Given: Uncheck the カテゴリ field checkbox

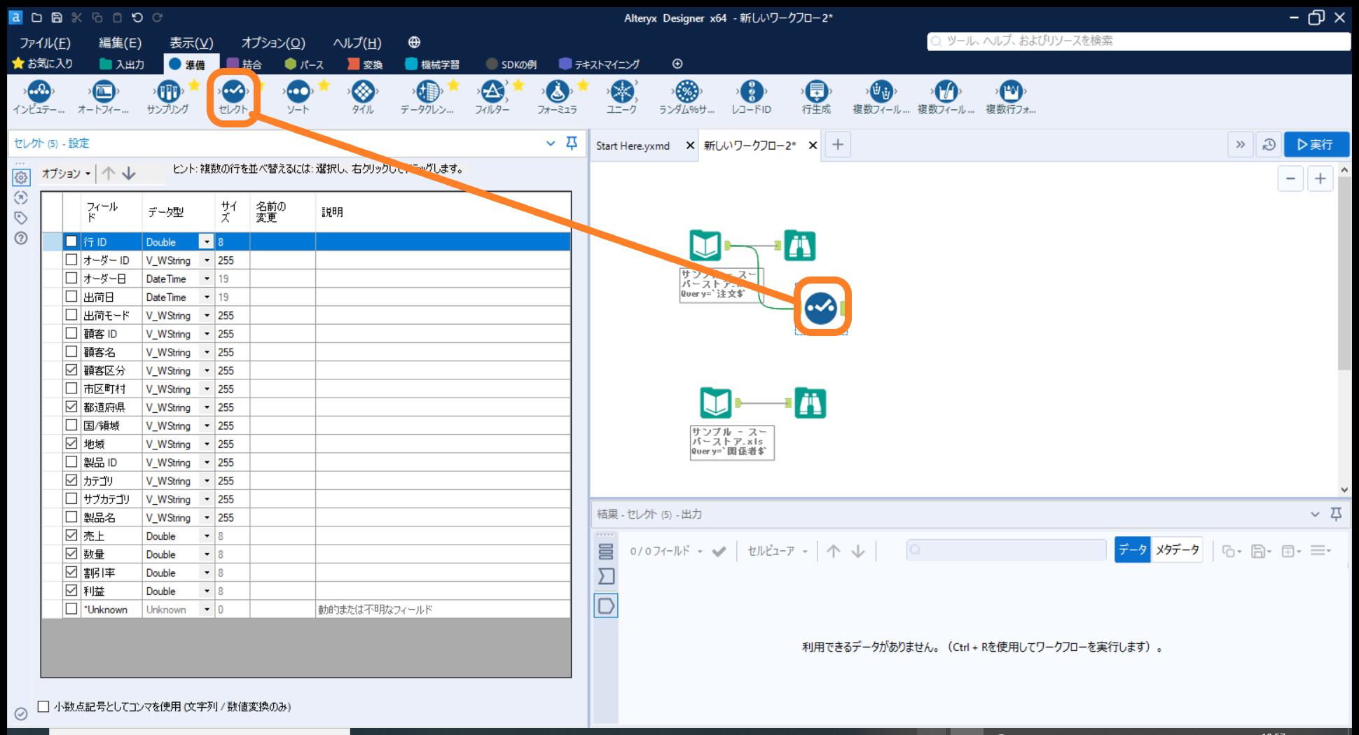Looking at the screenshot, I should click(x=71, y=480).
